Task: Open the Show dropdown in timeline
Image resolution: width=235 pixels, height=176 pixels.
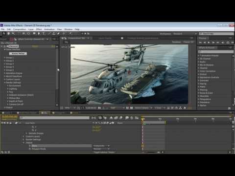Action: click(101, 146)
